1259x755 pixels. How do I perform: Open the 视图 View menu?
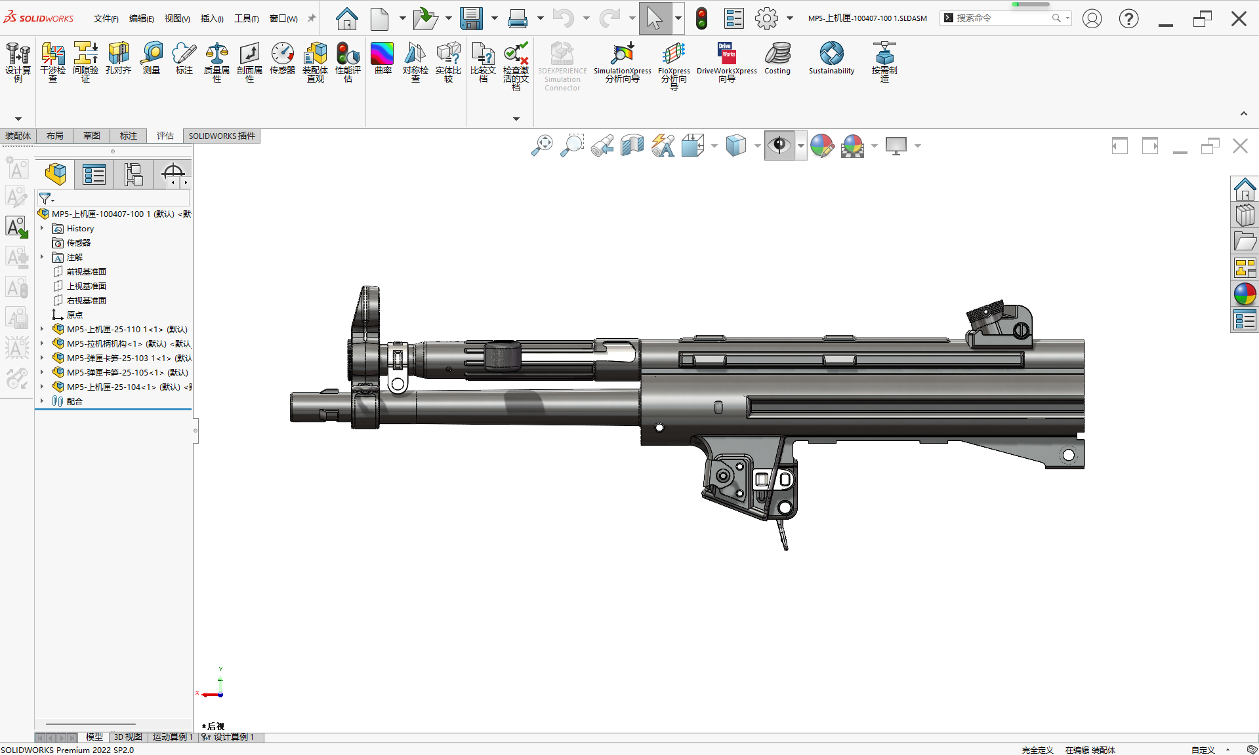point(177,18)
